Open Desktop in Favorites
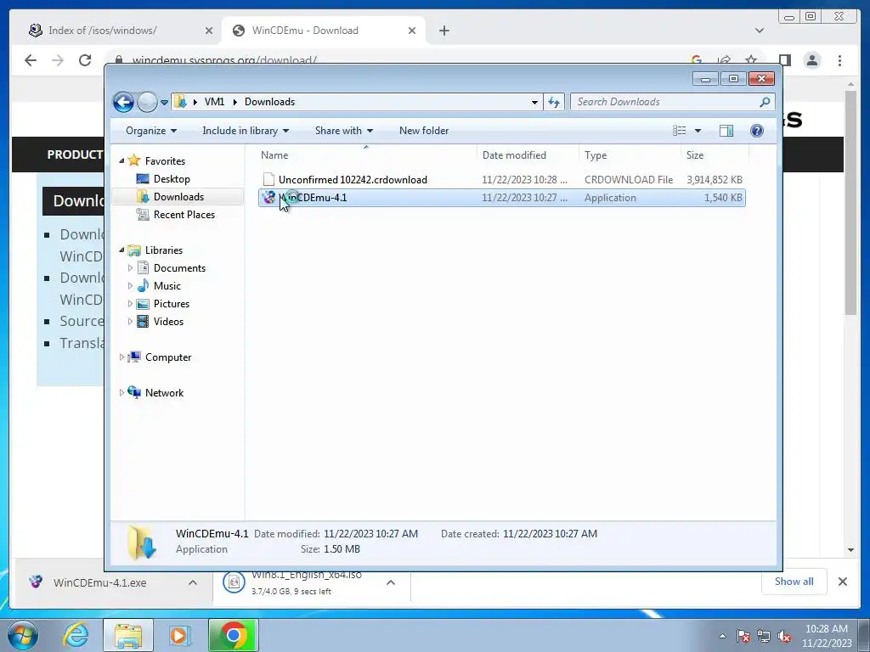The width and height of the screenshot is (870, 652). 172,179
